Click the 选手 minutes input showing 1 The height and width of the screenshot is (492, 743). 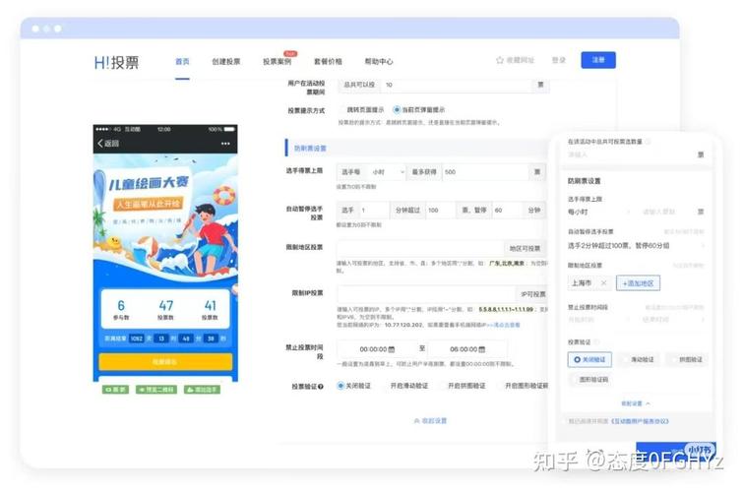[373, 210]
